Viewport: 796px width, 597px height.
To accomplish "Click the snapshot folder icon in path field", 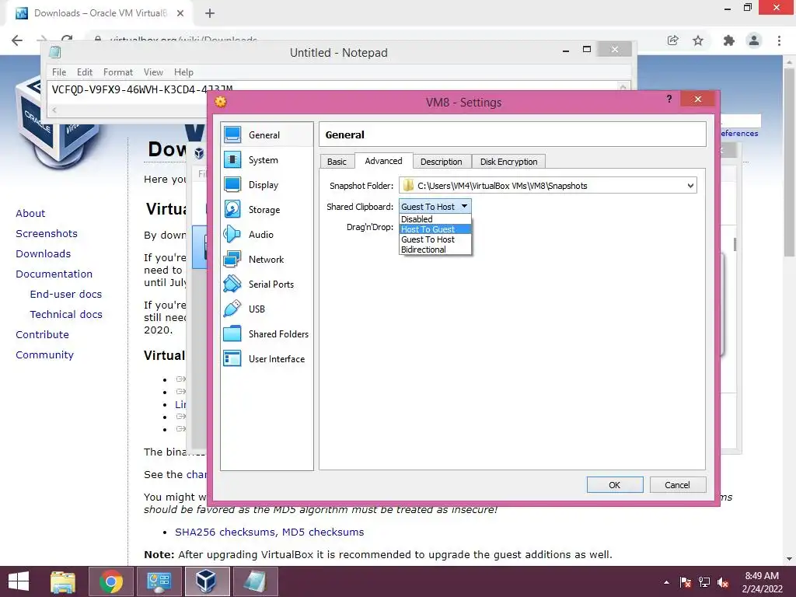I will (x=408, y=186).
